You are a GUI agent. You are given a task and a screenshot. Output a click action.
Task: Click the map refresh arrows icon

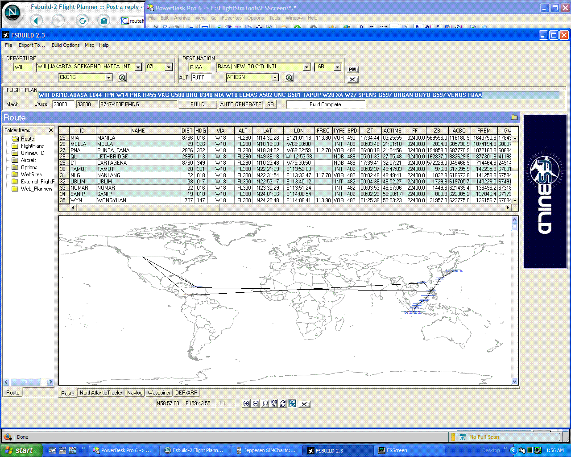[x=283, y=403]
